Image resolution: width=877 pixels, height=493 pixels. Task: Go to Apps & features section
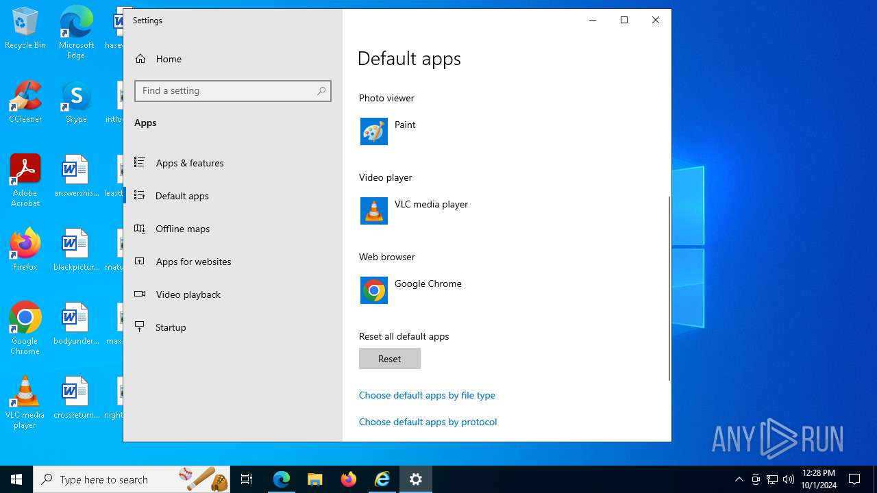pyautogui.click(x=189, y=163)
